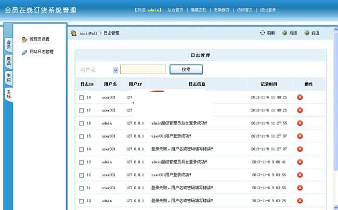The image size is (338, 210).
Task: Click the 记录时间 column header
Action: click(x=269, y=84)
